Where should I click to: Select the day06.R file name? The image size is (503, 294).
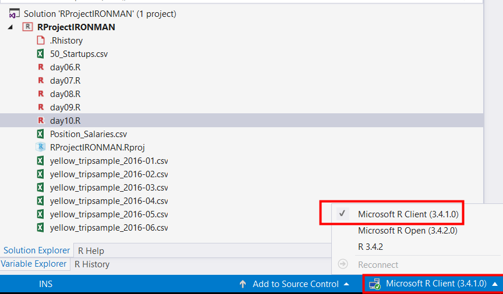65,67
